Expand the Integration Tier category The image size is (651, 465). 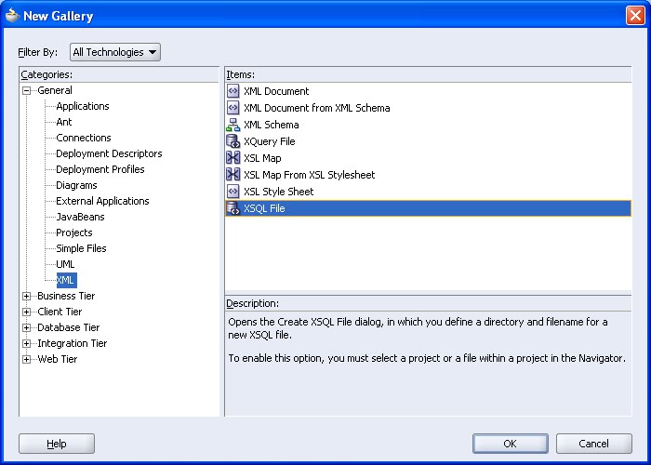coord(27,343)
